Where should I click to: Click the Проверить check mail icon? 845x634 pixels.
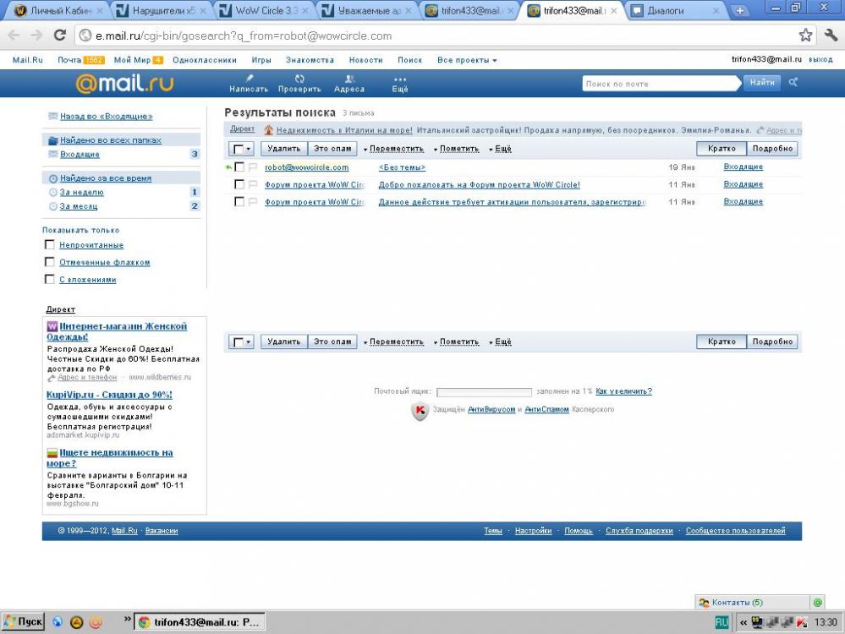299,79
